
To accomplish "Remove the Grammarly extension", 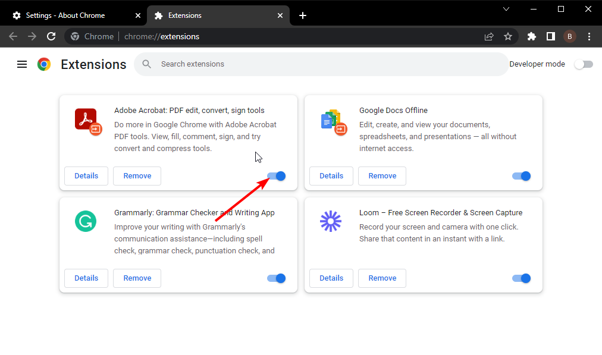I will click(137, 278).
